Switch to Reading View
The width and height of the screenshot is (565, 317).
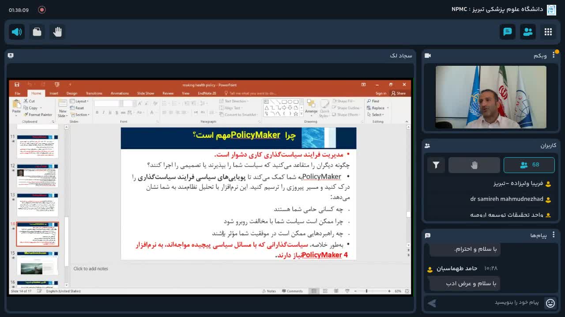[x=336, y=291]
